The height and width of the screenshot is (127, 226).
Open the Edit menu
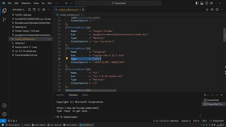point(16,3)
